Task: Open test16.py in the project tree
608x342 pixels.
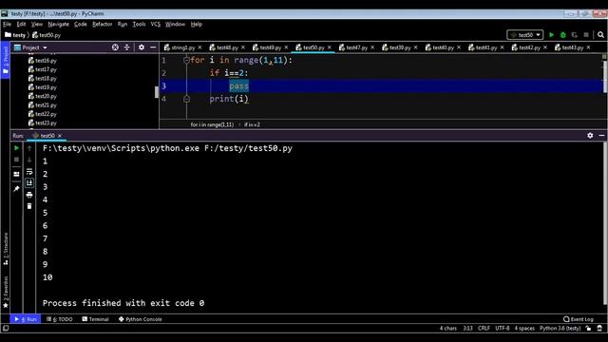Action: (x=42, y=61)
